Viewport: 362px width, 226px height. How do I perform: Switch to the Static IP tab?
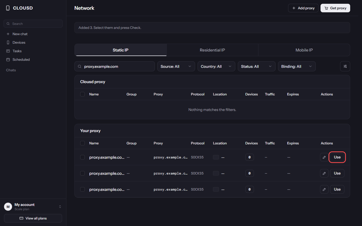click(121, 50)
